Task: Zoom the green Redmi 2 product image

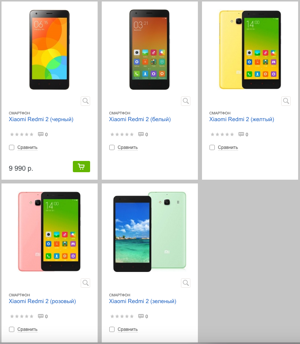Action: (185, 283)
